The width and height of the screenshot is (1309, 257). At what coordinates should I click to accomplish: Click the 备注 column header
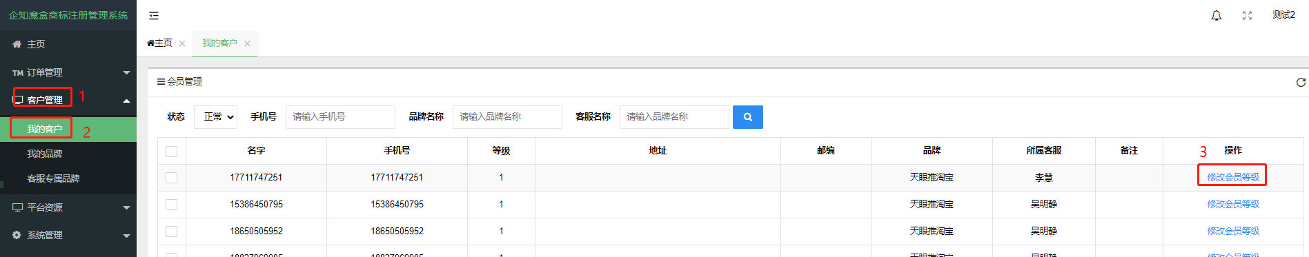pyautogui.click(x=1129, y=150)
